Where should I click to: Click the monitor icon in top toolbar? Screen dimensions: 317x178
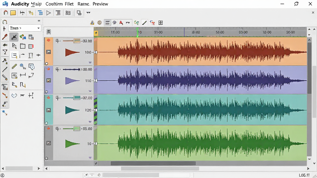coord(79,13)
